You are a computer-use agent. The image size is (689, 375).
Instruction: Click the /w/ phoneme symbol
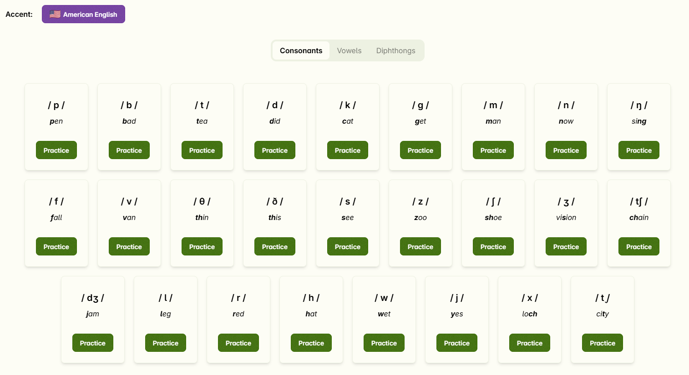[384, 298]
